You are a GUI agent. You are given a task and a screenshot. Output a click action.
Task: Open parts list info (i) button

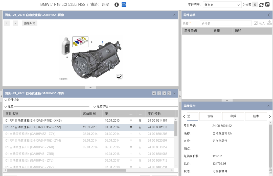click(255, 5)
